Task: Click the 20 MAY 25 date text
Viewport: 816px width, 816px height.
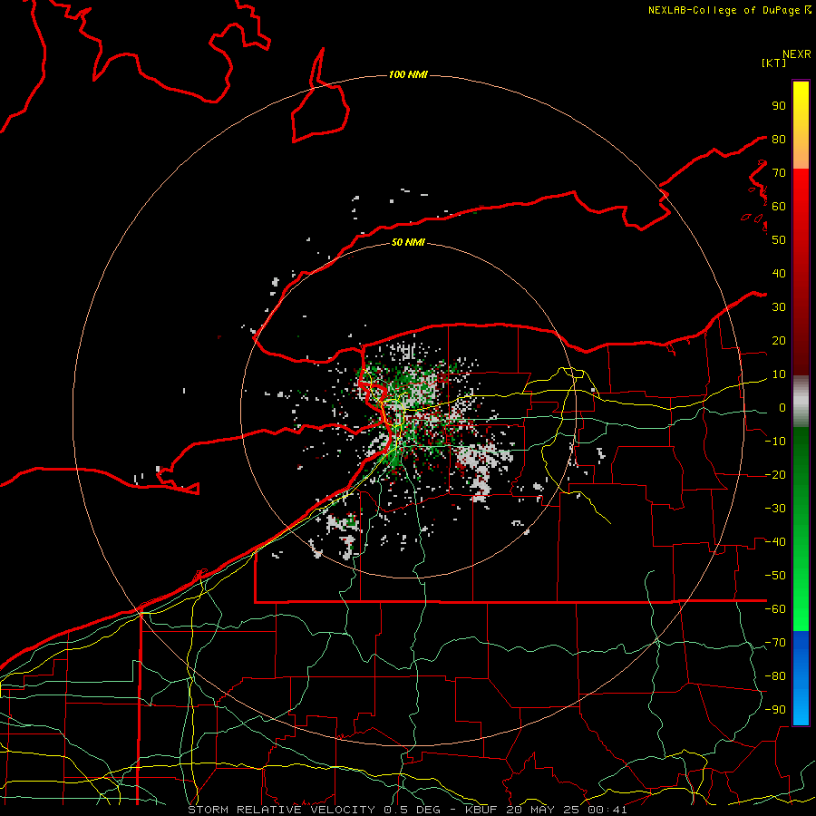Action: pos(543,810)
